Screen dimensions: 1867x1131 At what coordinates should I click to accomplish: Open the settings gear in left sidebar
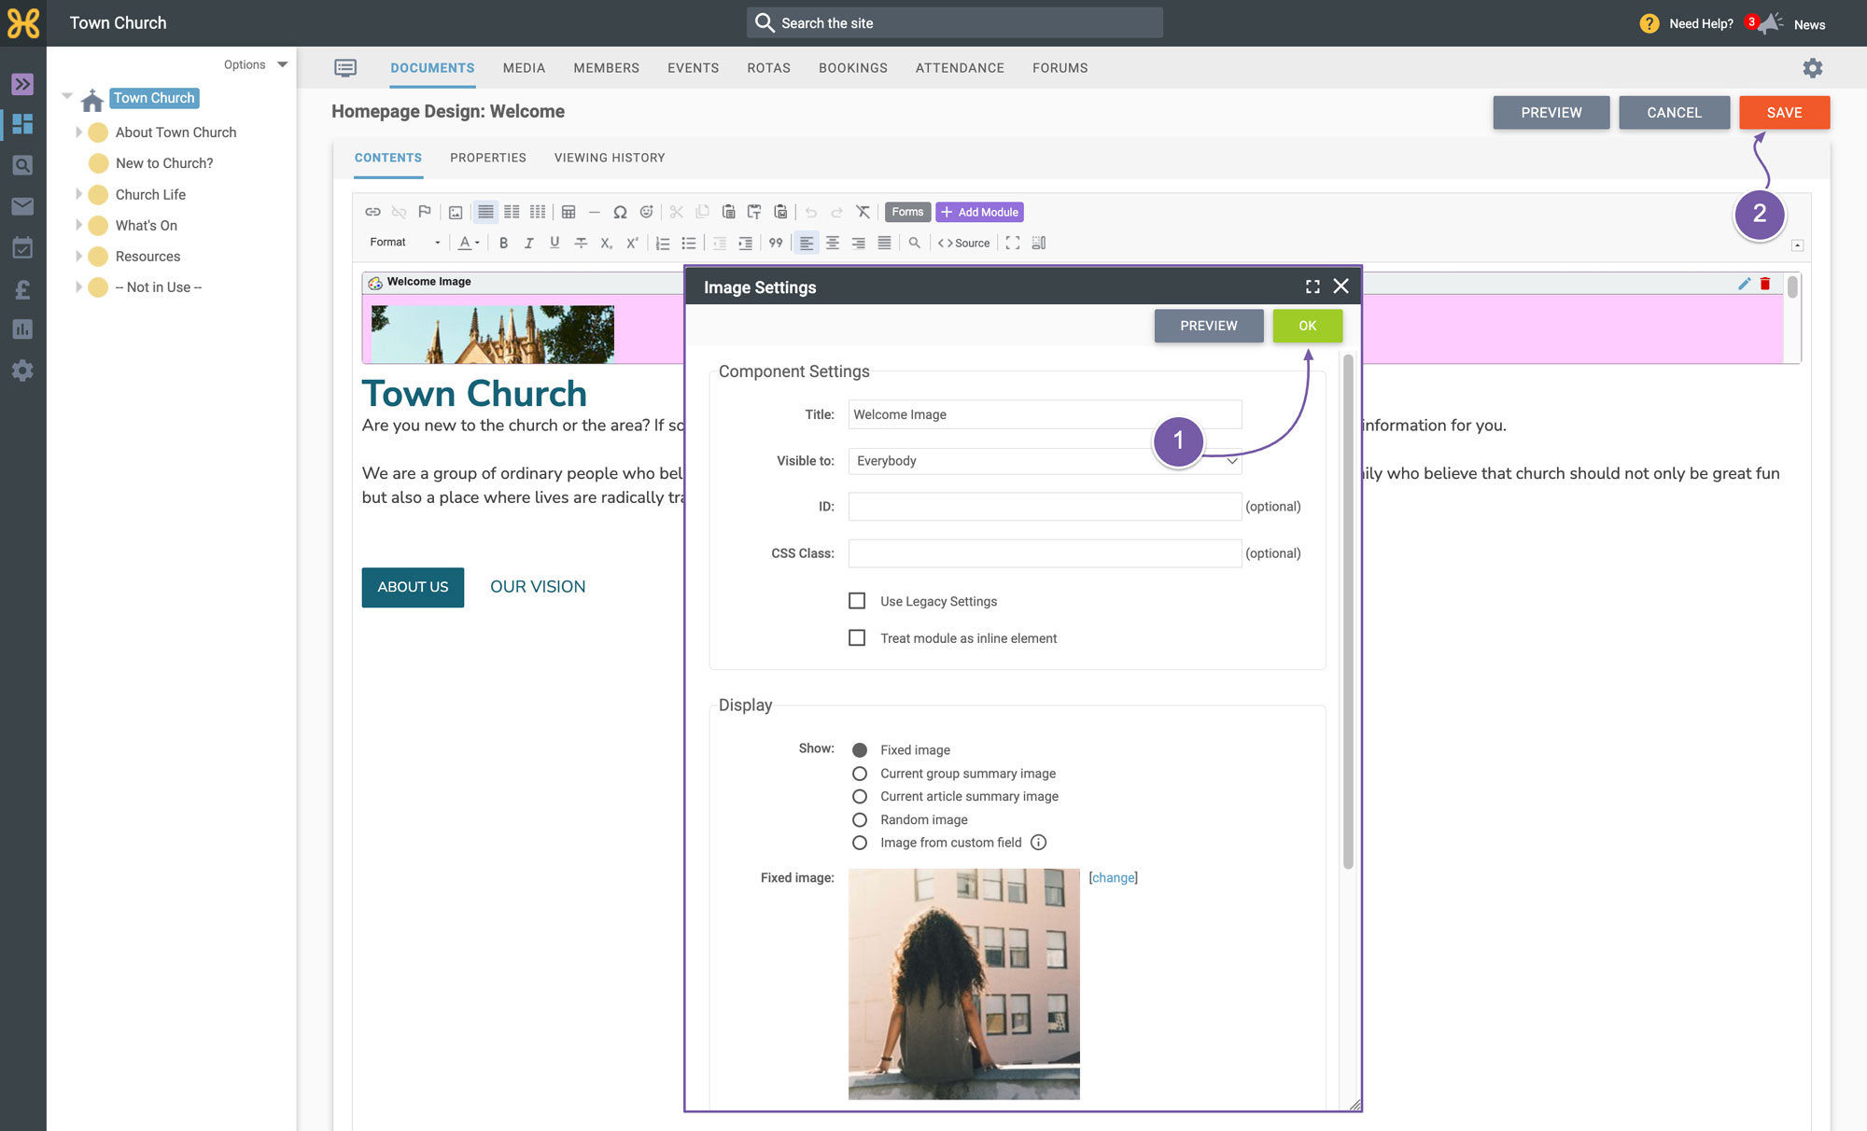(22, 370)
